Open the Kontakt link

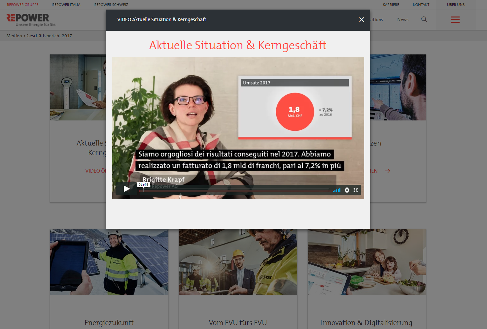421,5
